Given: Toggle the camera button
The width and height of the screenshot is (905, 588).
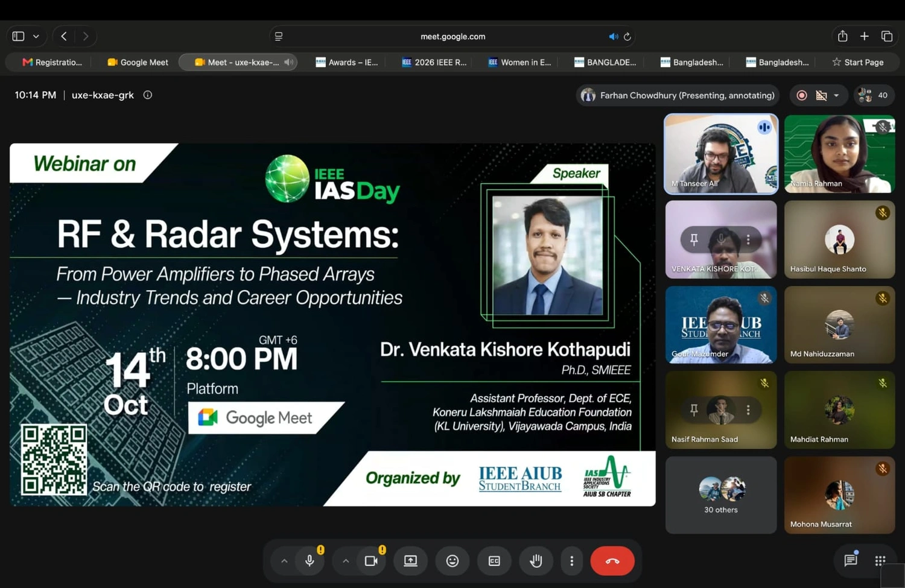Looking at the screenshot, I should pos(371,561).
